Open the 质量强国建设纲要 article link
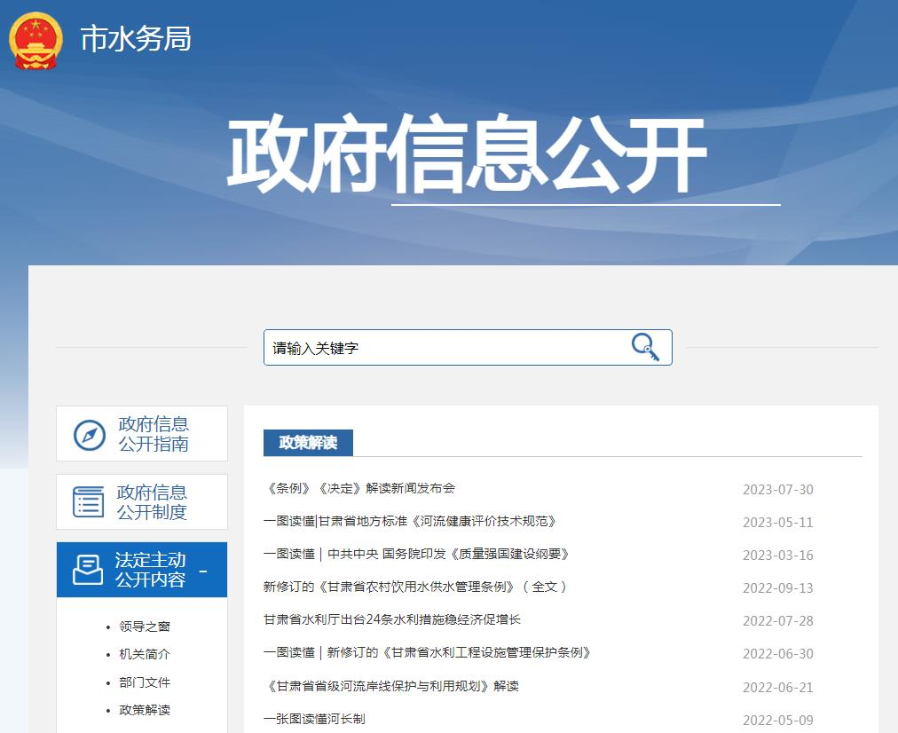This screenshot has height=733, width=898. click(x=416, y=554)
